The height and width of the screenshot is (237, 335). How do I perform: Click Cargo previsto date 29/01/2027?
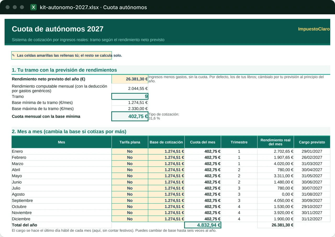click(312, 151)
